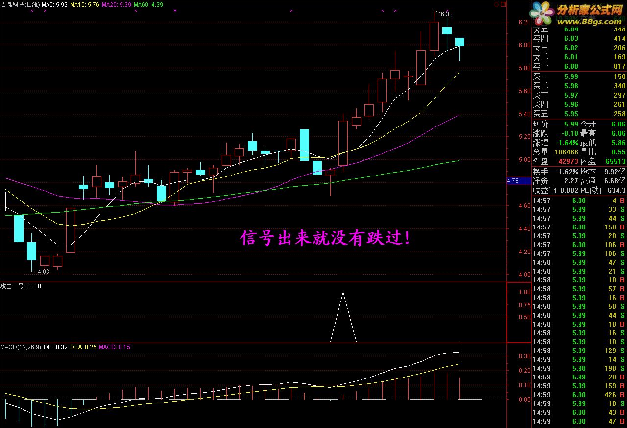Select the 卖二 6.01 ask row

[579, 57]
